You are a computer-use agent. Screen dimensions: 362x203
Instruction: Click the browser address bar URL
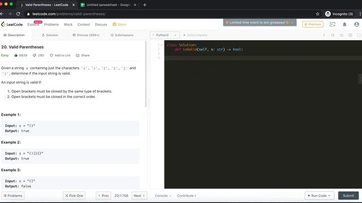(x=69, y=14)
